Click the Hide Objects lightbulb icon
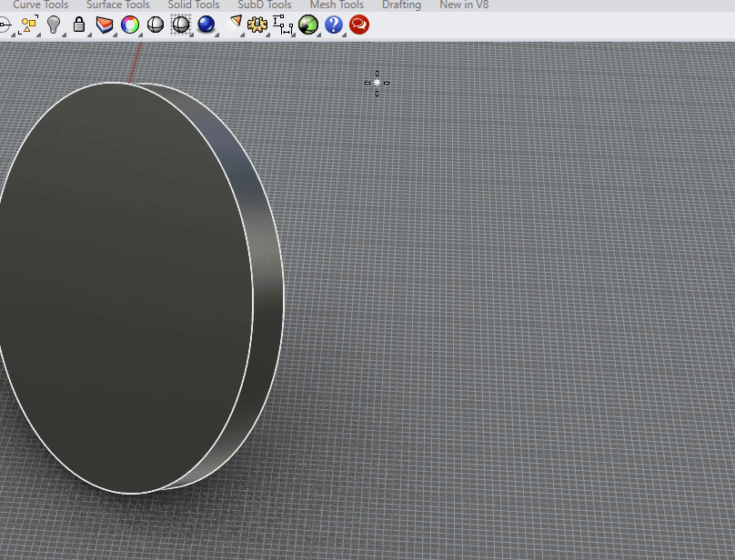735x560 pixels. click(x=54, y=25)
